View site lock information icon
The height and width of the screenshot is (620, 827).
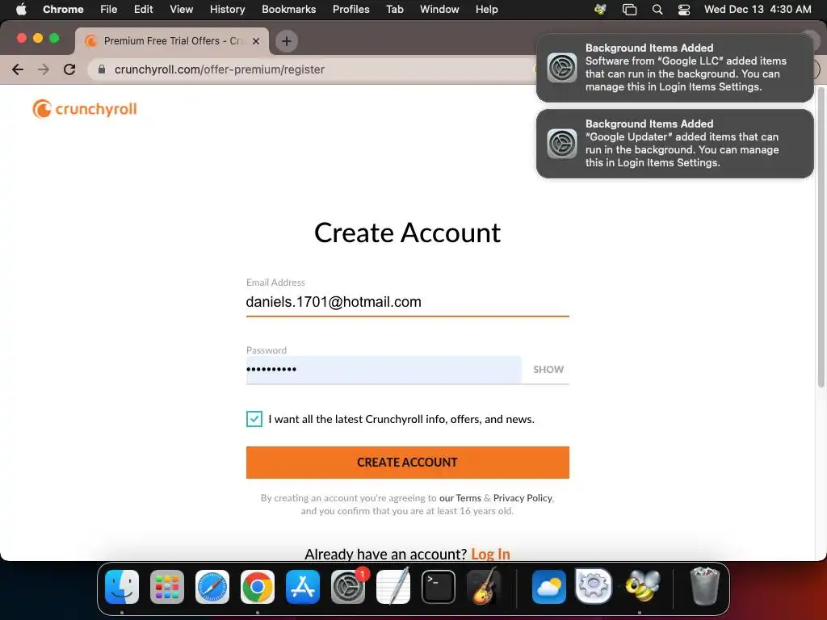(x=102, y=69)
